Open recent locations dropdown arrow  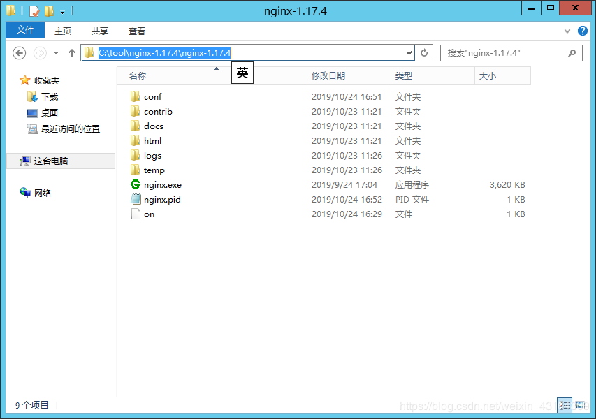pos(57,53)
